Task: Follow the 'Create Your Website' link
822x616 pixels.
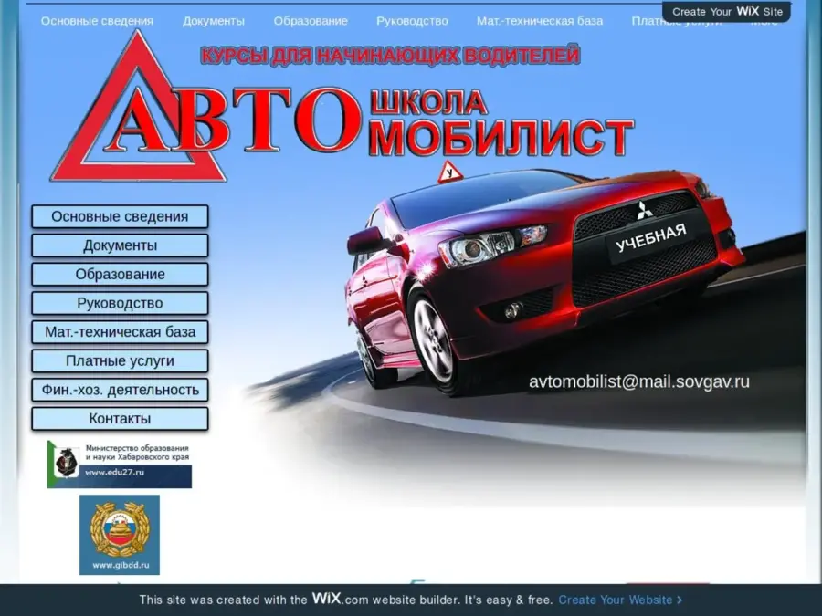Action: click(x=620, y=600)
